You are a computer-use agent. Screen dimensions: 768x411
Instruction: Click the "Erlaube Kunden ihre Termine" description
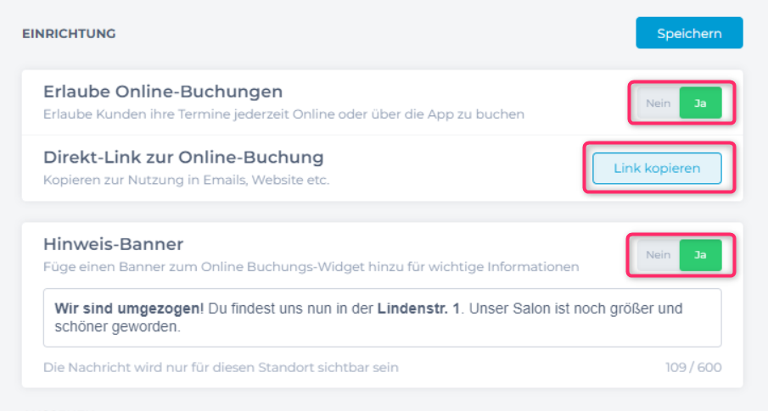283,114
